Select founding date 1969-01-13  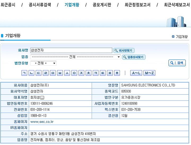coord(38,116)
